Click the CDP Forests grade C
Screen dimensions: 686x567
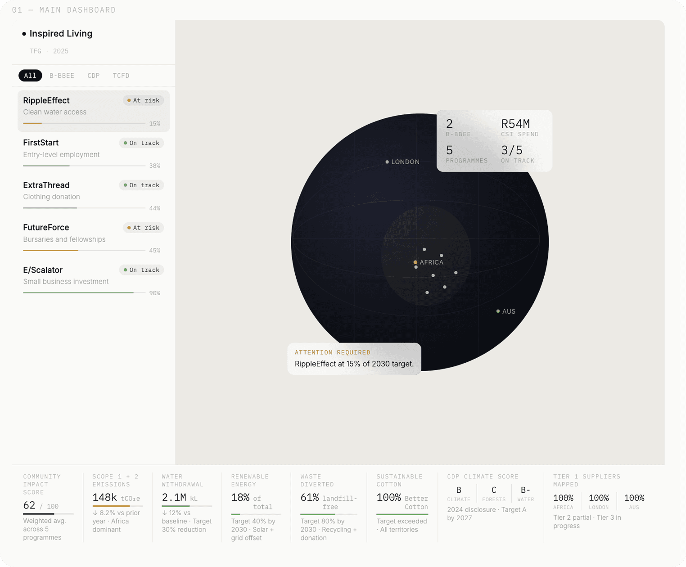pos(494,490)
